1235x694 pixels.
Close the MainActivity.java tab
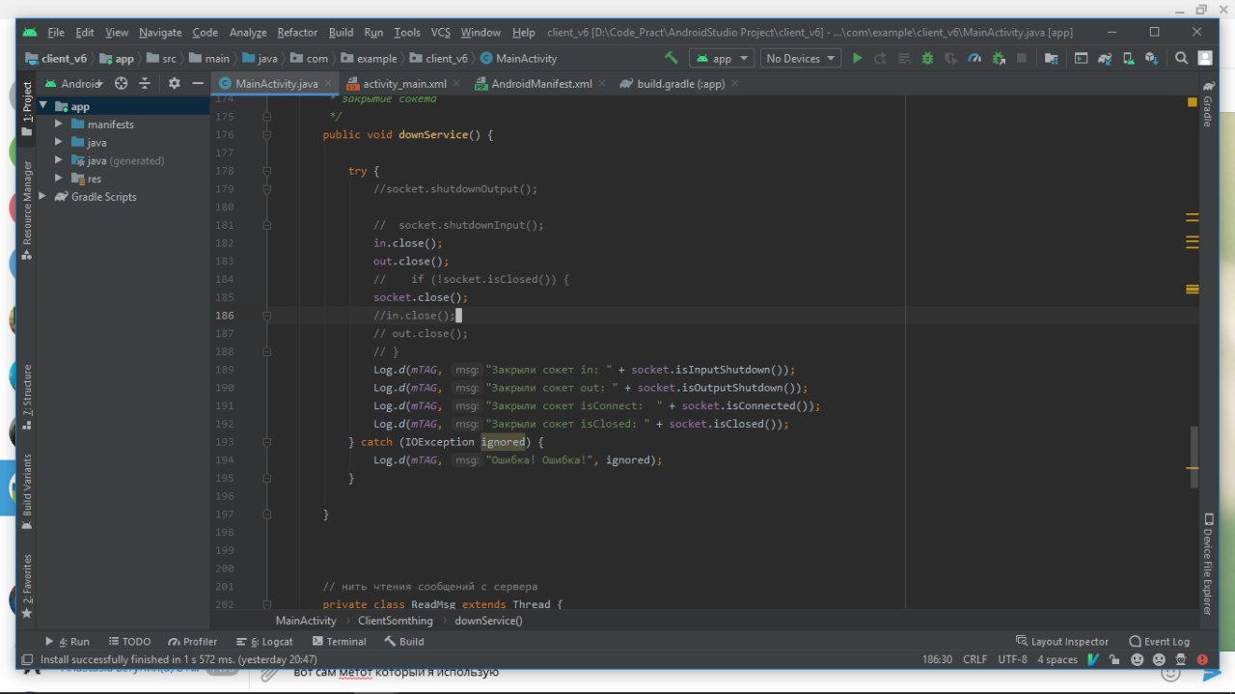pos(328,84)
